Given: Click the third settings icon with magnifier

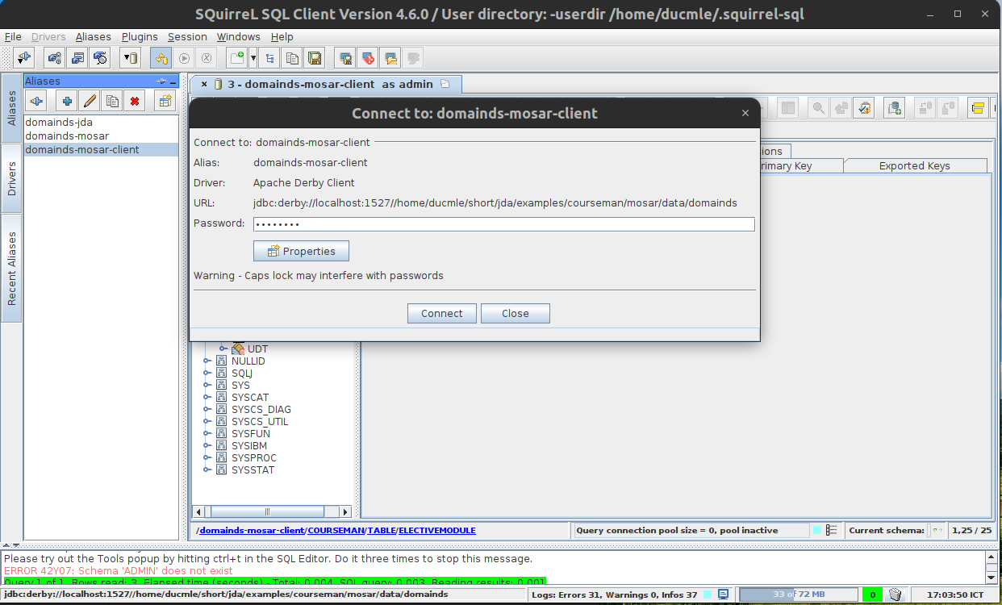Looking at the screenshot, I should (x=100, y=58).
